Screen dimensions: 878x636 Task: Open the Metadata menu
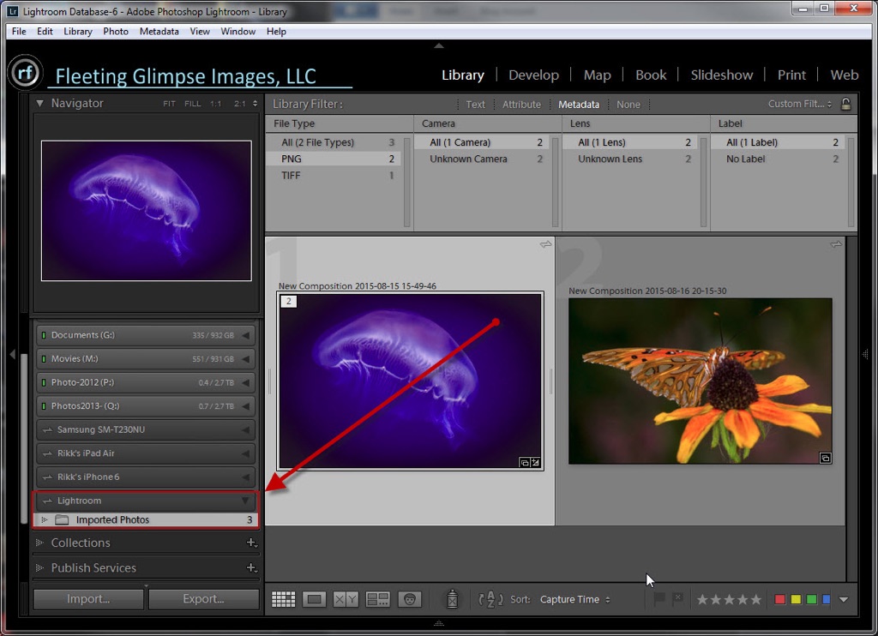coord(159,31)
